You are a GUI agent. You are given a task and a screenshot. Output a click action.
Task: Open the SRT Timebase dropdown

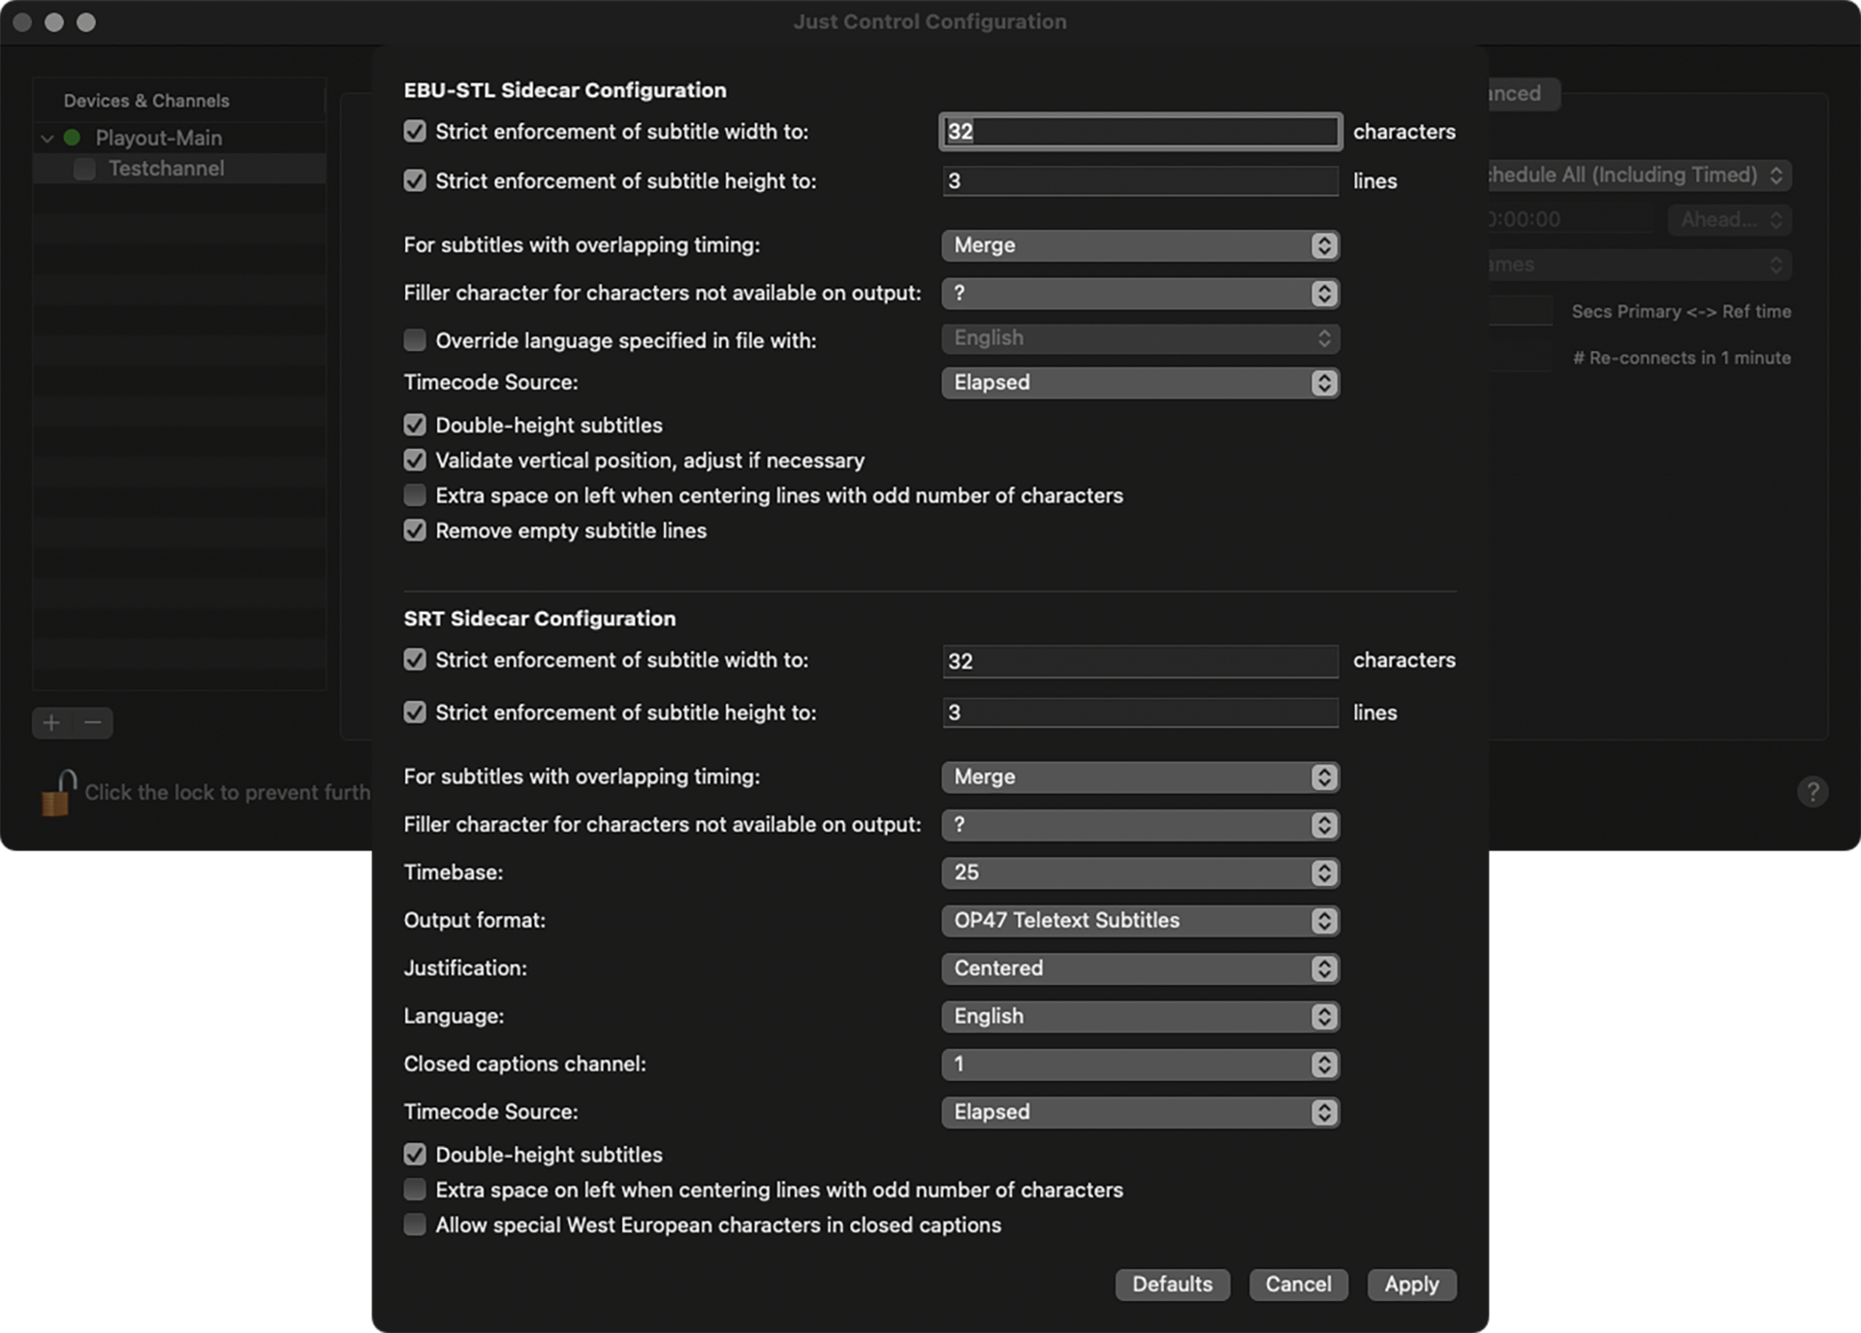point(1140,873)
